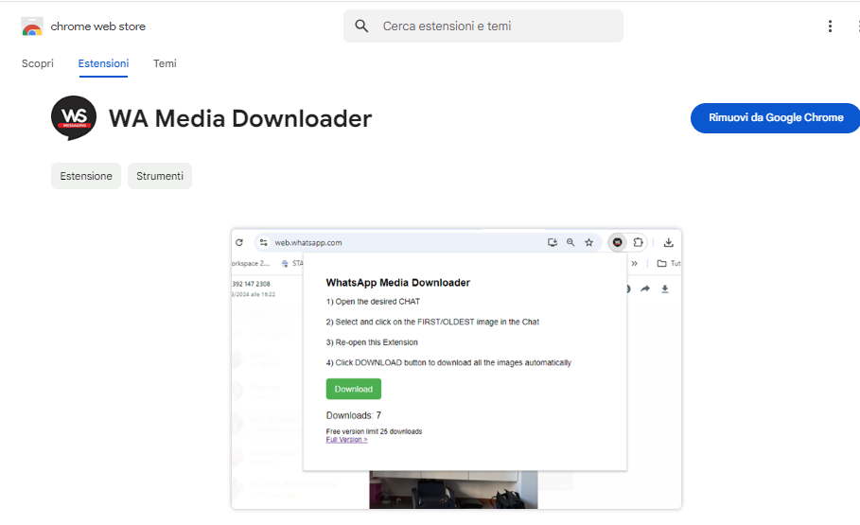Viewport: 860px width, 525px height.
Task: Click the WS extension icon in preview toolbar
Action: click(x=618, y=242)
